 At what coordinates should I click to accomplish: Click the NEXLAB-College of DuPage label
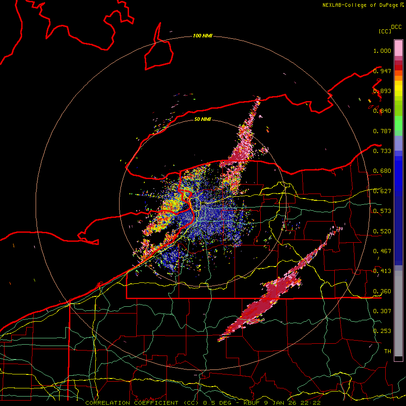click(360, 5)
